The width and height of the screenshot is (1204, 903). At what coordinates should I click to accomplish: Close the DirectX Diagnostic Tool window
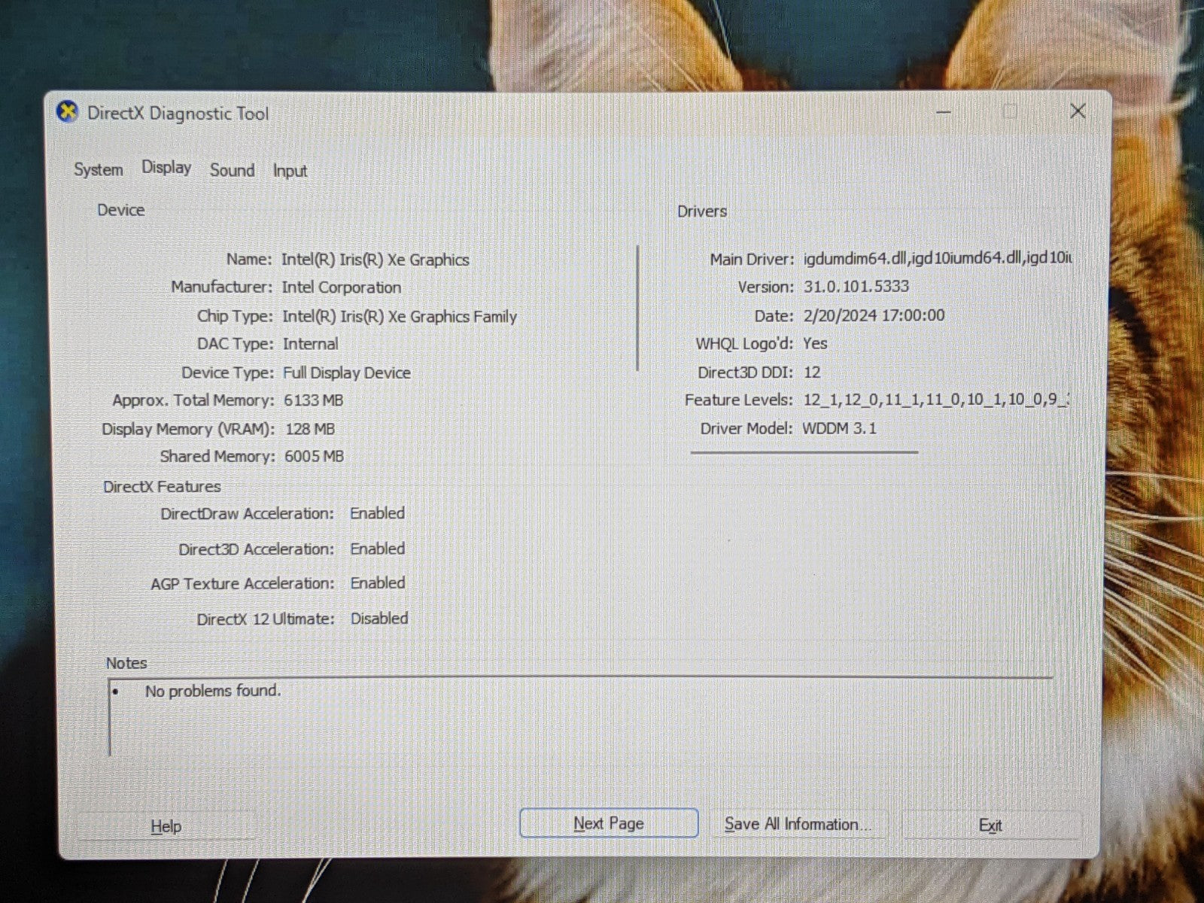click(1077, 111)
